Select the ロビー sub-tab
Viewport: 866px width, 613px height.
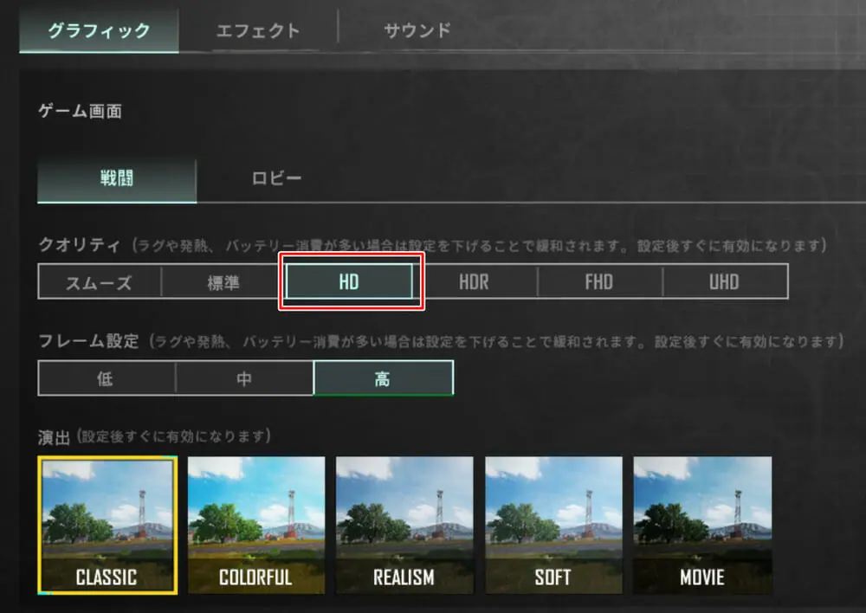click(x=276, y=178)
